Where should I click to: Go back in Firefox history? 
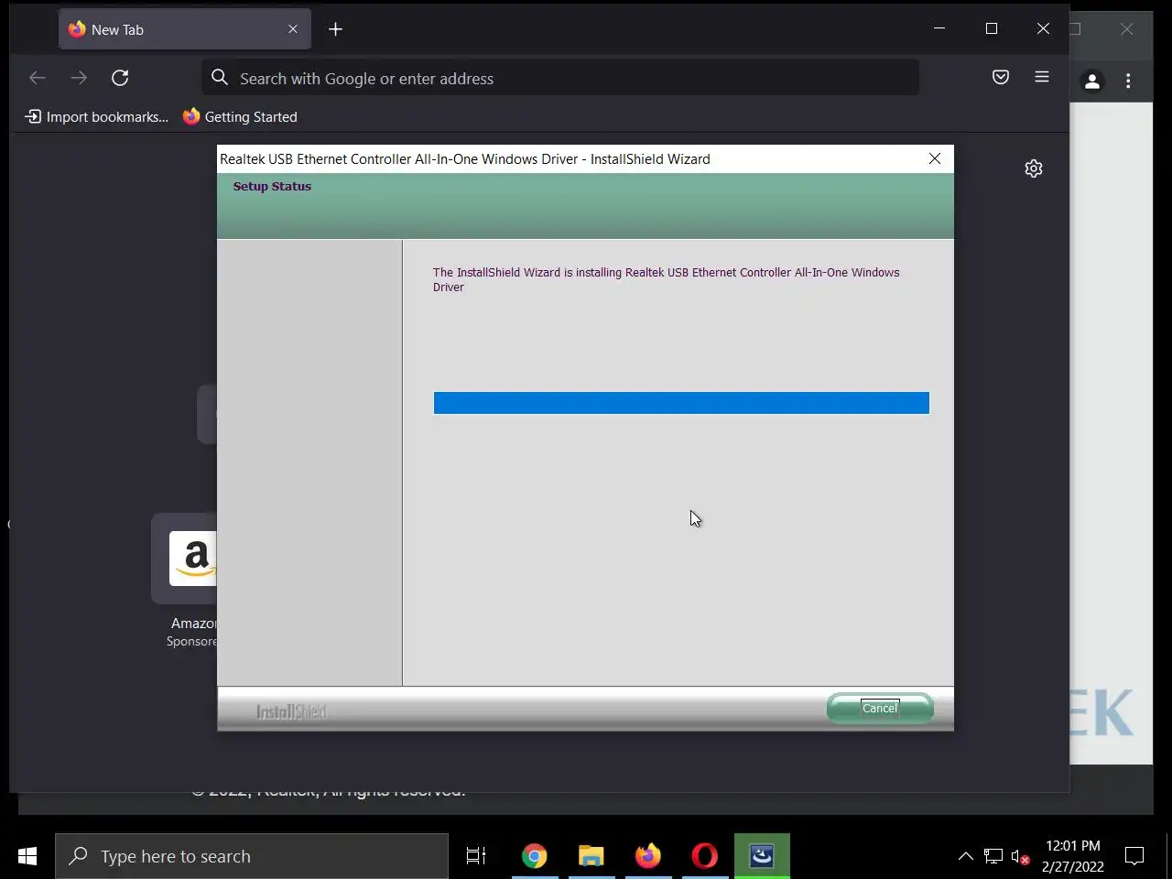38,78
